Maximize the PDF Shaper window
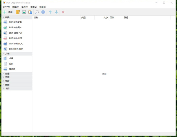This screenshot has height=137, width=177. pos(164,3)
